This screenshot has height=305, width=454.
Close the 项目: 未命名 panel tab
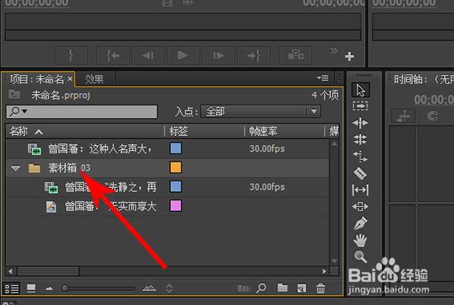pos(70,78)
